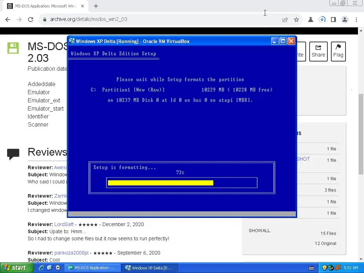This screenshot has width=364, height=273.
Task: Reload the archive.org page
Action: pos(31,20)
